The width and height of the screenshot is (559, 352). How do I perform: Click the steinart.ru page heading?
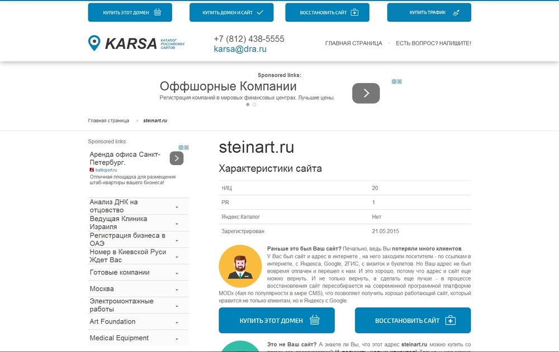tap(257, 147)
